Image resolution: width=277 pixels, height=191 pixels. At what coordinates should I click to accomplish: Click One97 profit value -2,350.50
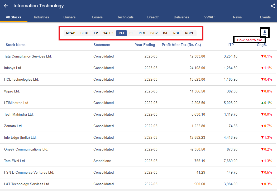pyautogui.click(x=198, y=149)
